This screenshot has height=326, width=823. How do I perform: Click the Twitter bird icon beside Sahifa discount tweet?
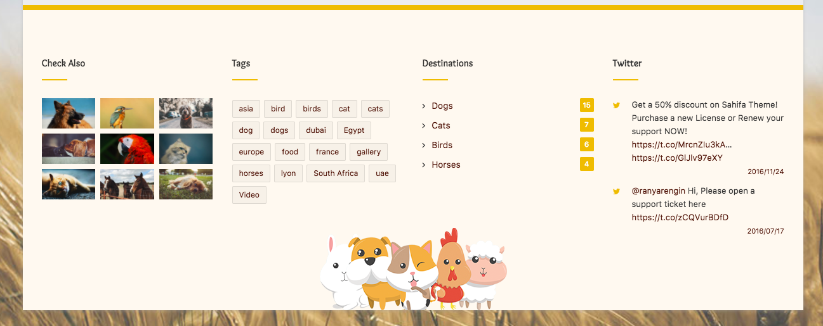tap(616, 105)
